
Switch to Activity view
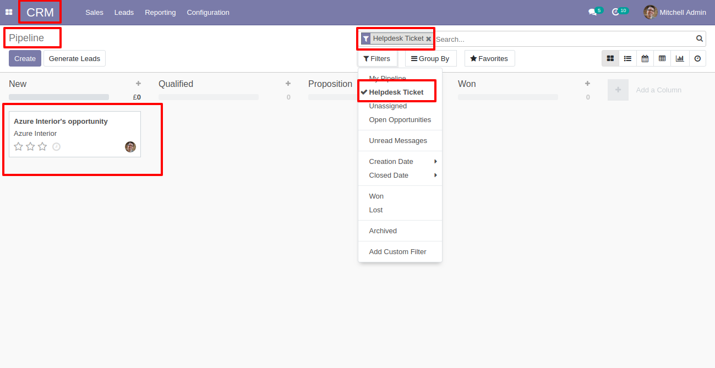click(697, 58)
